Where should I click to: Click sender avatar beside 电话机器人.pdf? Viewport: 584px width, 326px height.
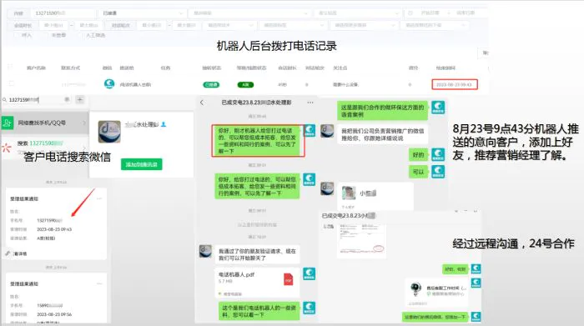(309, 274)
